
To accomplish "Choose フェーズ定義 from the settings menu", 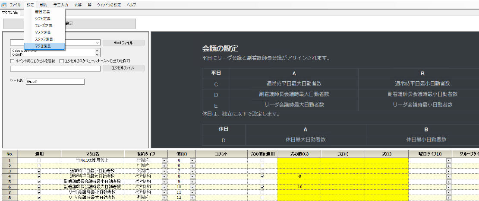I will point(44,26).
